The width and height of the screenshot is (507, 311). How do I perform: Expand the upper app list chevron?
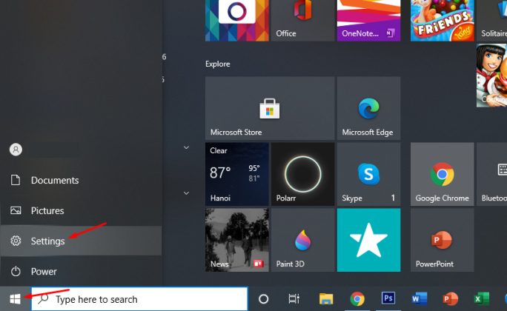(186, 148)
